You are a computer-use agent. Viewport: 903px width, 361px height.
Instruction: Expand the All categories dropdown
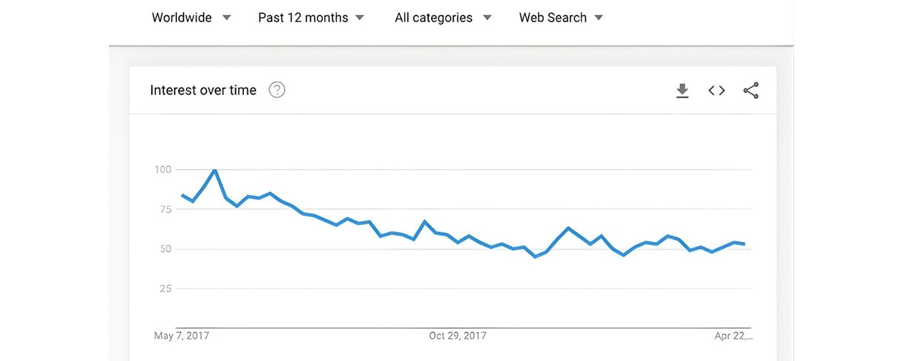click(x=441, y=17)
